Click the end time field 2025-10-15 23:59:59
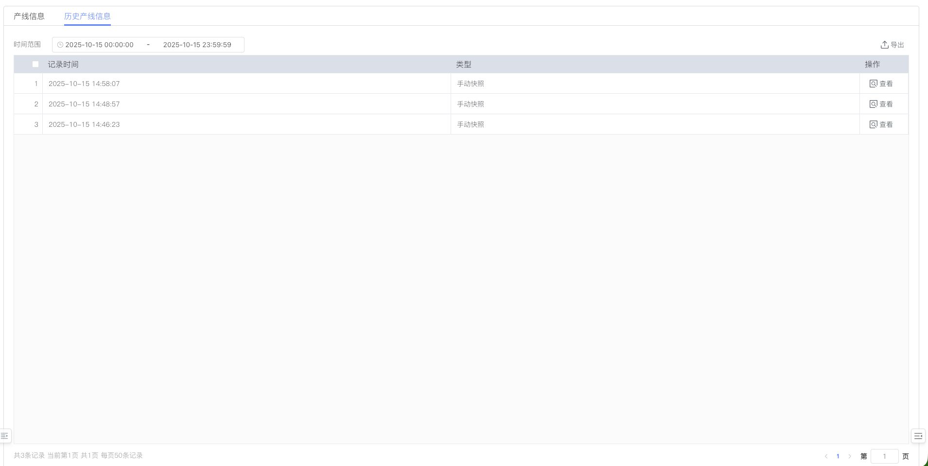The height and width of the screenshot is (466, 928). tap(197, 45)
